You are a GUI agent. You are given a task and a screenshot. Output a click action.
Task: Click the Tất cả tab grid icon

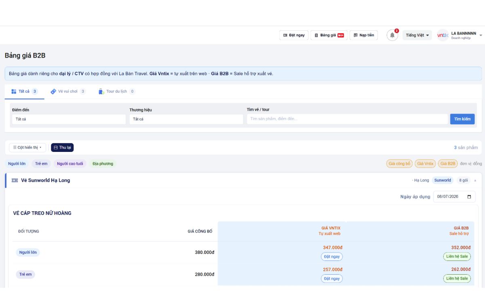pyautogui.click(x=14, y=91)
